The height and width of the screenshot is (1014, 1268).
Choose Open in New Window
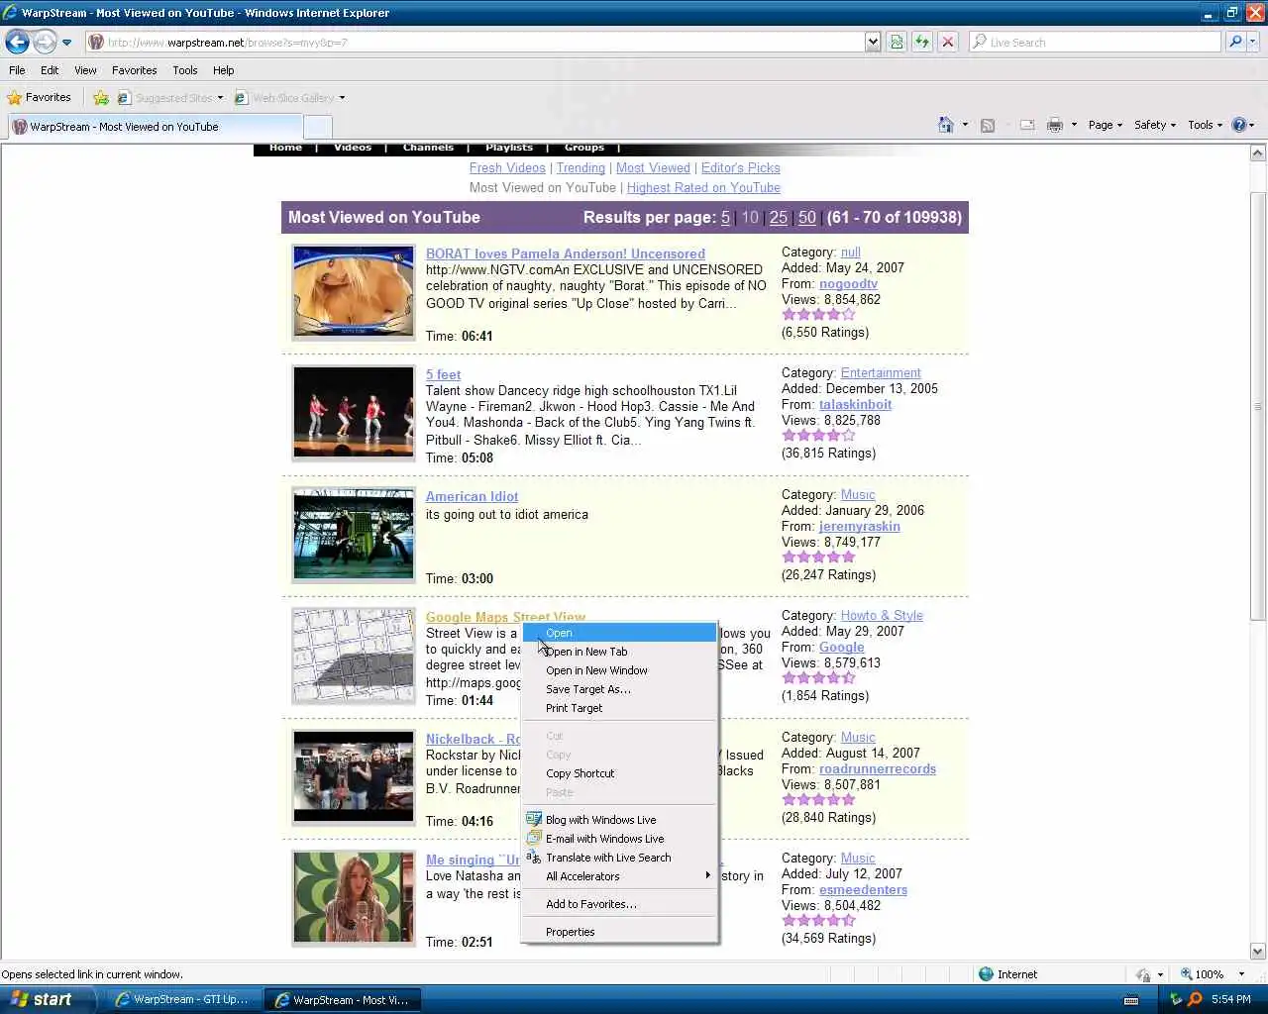coord(619,670)
